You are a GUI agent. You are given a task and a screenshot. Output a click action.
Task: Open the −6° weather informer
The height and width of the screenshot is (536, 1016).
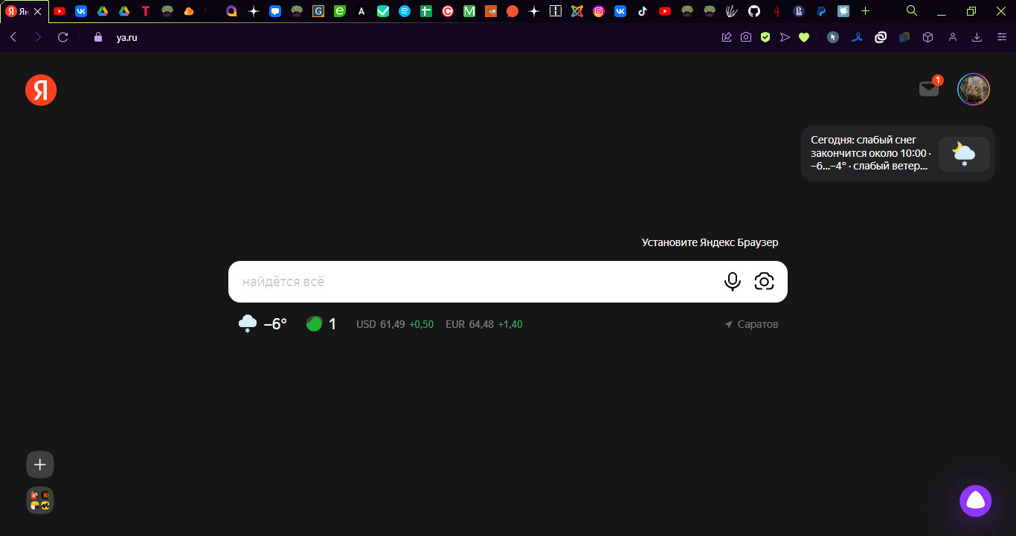click(263, 323)
